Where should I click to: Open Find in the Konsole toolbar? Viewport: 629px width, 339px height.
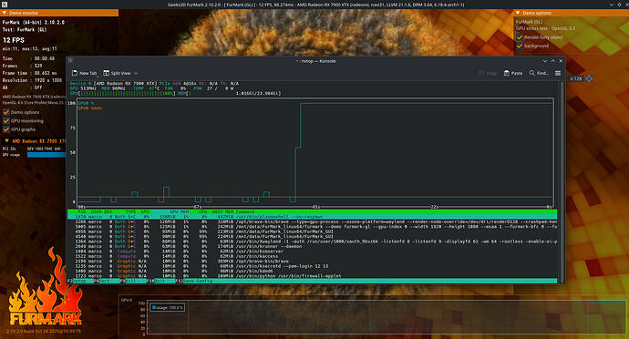click(539, 73)
